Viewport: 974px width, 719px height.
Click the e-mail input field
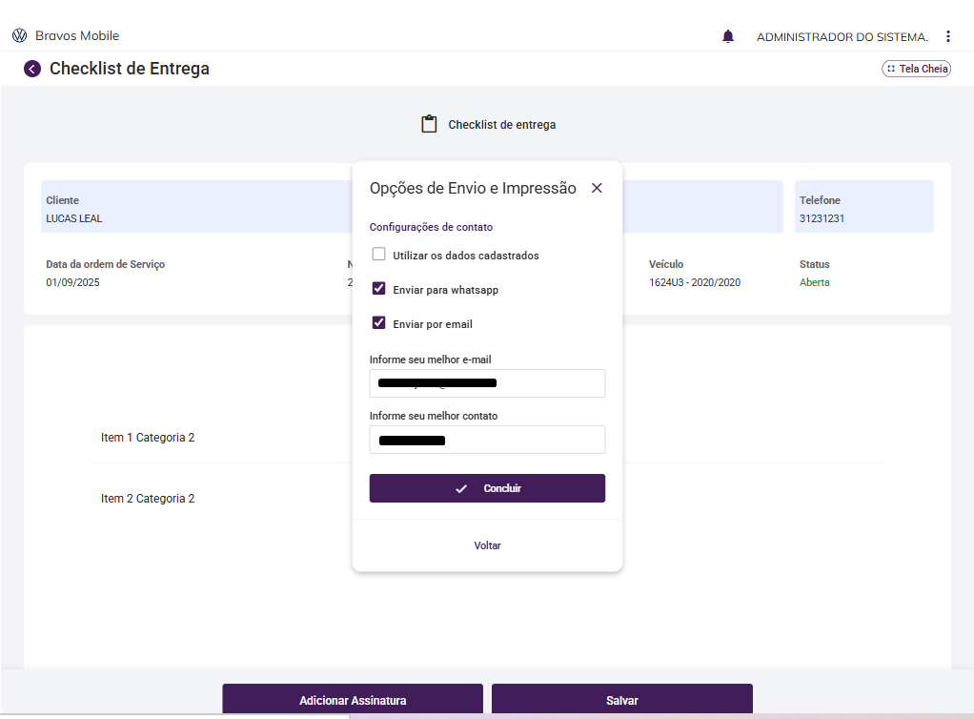487,383
